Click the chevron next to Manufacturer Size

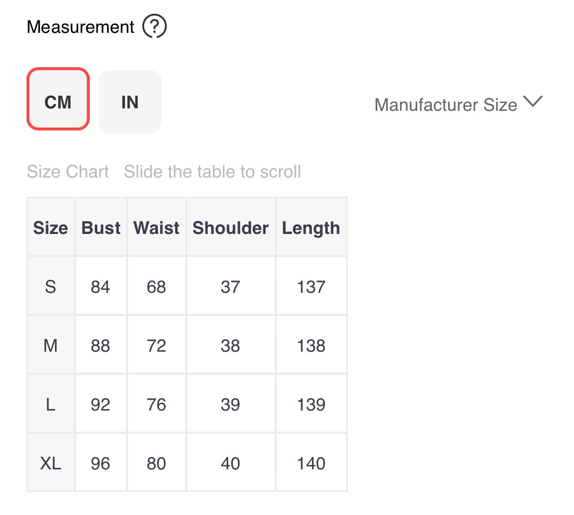click(533, 102)
